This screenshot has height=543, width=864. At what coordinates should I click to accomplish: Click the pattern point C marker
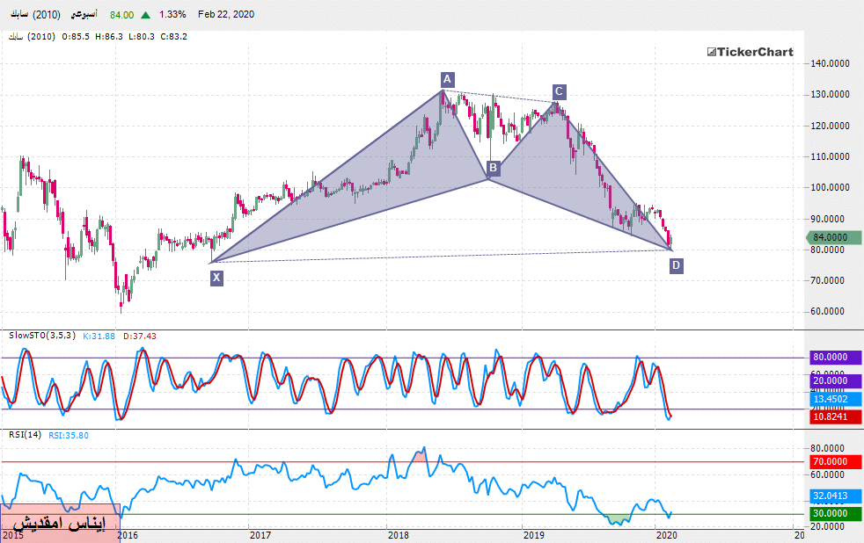[x=559, y=91]
